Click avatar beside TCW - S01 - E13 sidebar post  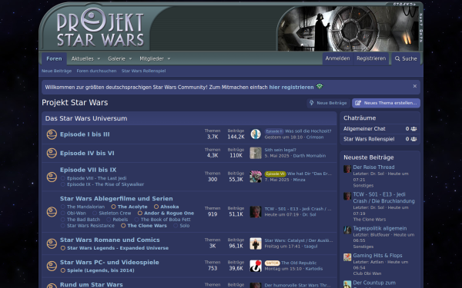[347, 197]
